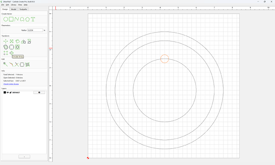This screenshot has height=165, width=275.
Task: Choose the Polyline drawing tool
Action: (17, 19)
